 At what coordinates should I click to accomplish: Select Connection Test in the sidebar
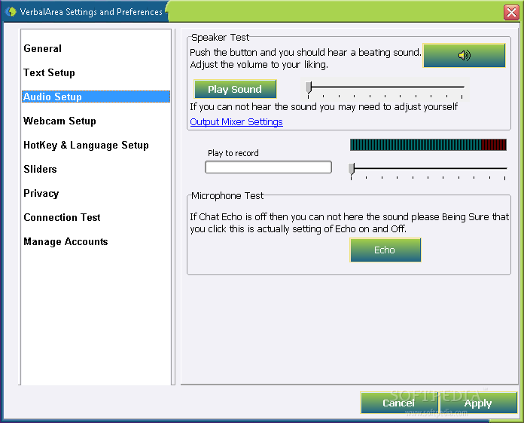(62, 217)
